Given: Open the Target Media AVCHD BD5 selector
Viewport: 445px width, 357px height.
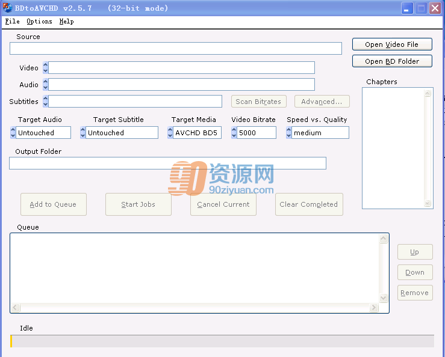Looking at the screenshot, I should pos(197,133).
